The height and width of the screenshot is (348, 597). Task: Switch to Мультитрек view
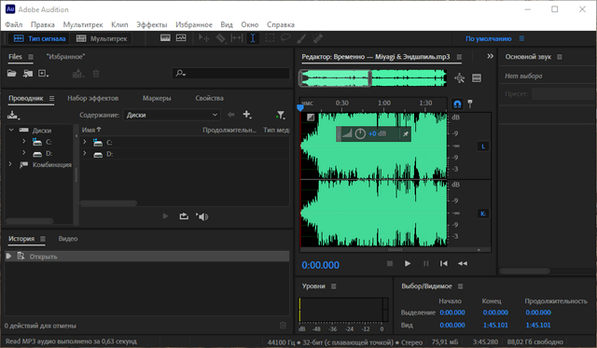point(102,38)
